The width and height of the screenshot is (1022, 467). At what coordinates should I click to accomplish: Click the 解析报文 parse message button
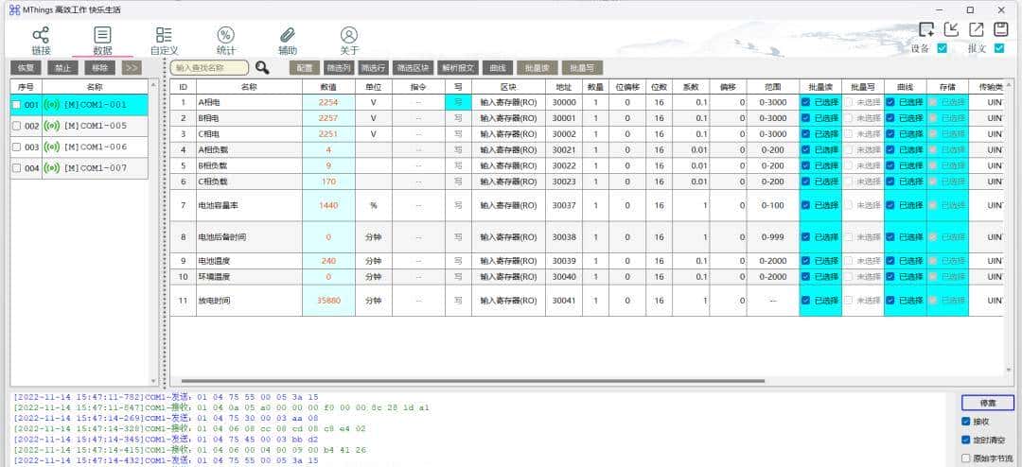pos(459,68)
